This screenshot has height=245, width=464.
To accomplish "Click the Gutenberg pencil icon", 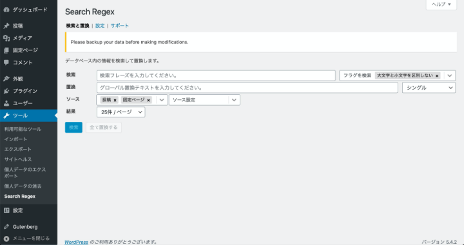I will (x=6, y=227).
